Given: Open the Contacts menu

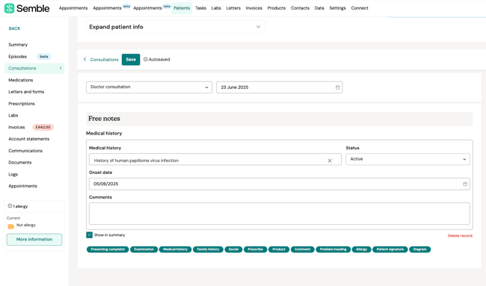Looking at the screenshot, I should (x=300, y=8).
